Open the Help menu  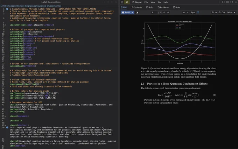click(x=166, y=2)
